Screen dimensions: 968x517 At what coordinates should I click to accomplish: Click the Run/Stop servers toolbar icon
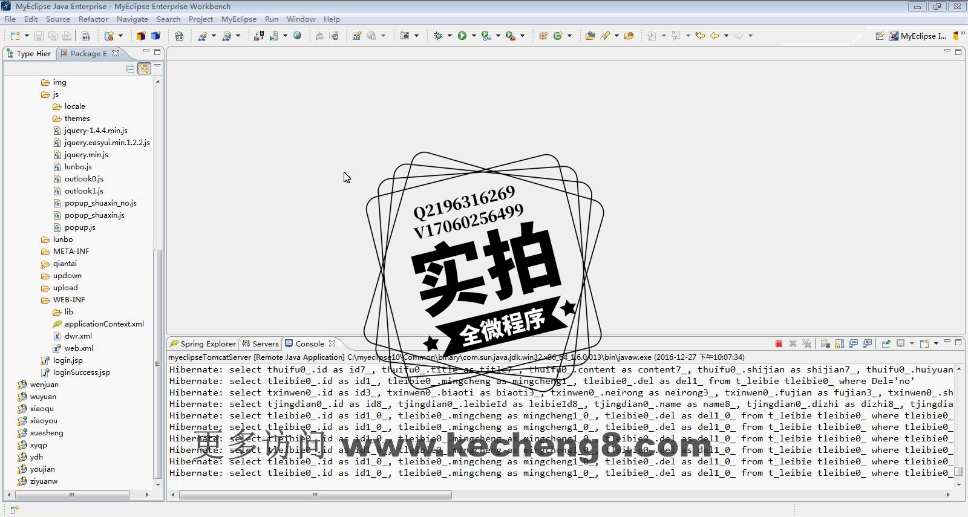click(273, 36)
